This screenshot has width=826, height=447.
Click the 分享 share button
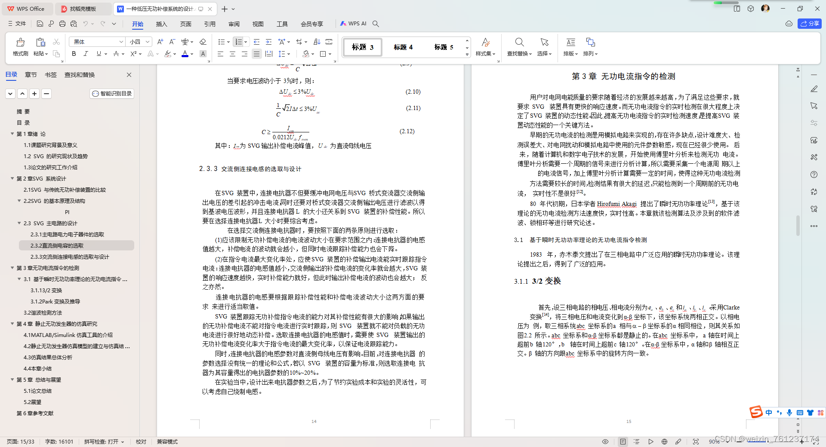coord(810,24)
